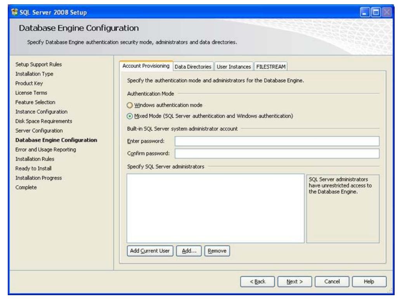Close the SQL Server 2008 Setup window
402x301 pixels.
[387, 12]
